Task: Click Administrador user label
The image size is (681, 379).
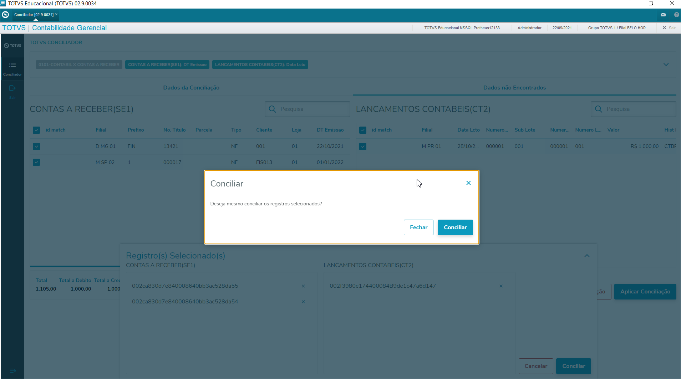Action: click(529, 28)
